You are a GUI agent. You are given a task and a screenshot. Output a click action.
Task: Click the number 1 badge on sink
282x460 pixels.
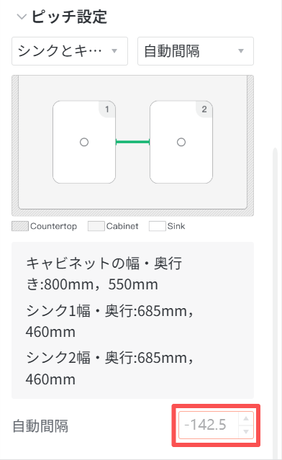[107, 109]
